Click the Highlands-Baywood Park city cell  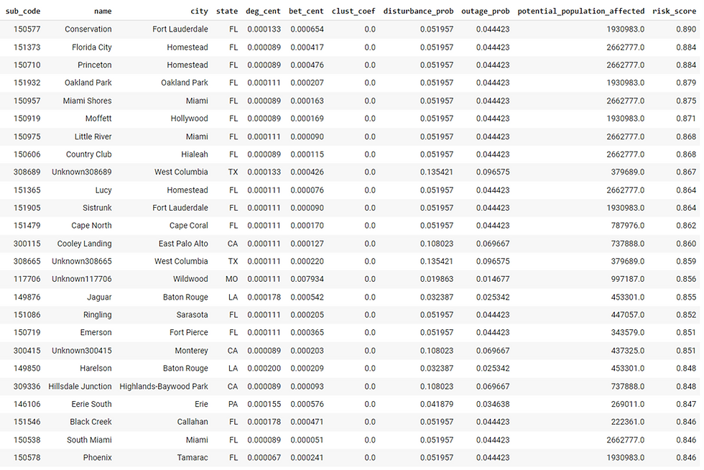tap(164, 387)
